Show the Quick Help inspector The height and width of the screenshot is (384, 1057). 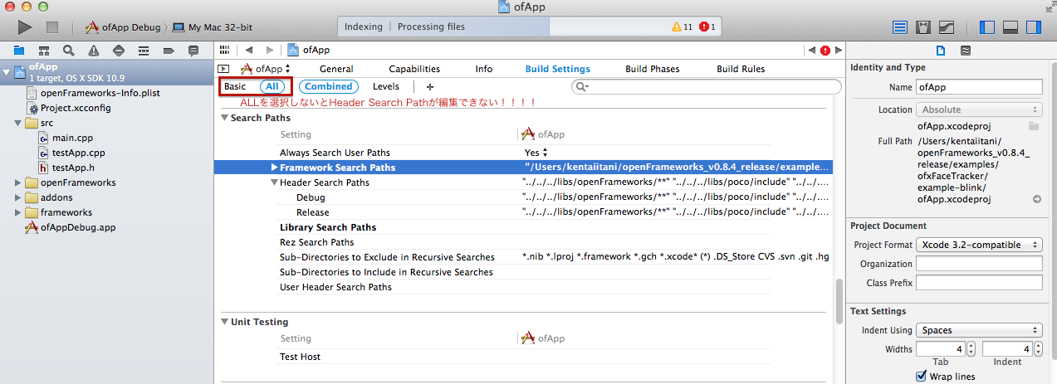tap(965, 51)
